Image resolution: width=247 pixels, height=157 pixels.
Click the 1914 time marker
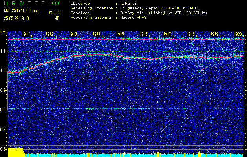pos(97,34)
